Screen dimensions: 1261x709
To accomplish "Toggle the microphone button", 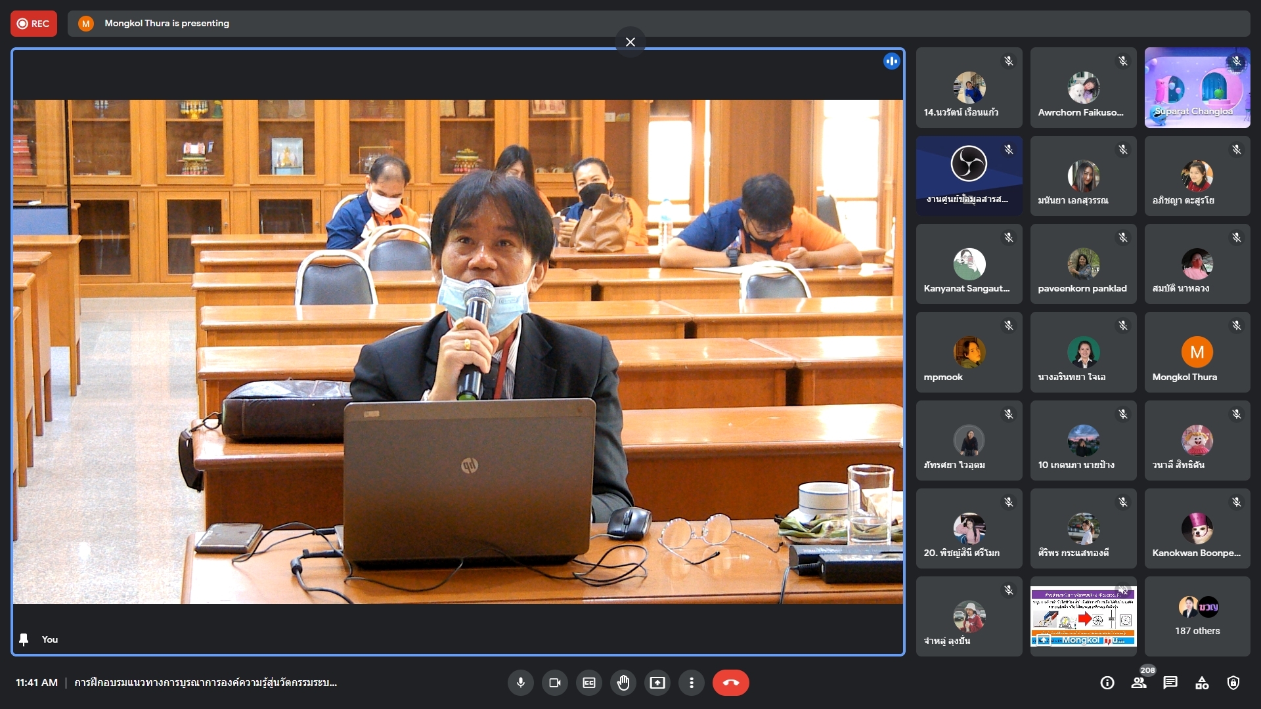I will (x=520, y=683).
